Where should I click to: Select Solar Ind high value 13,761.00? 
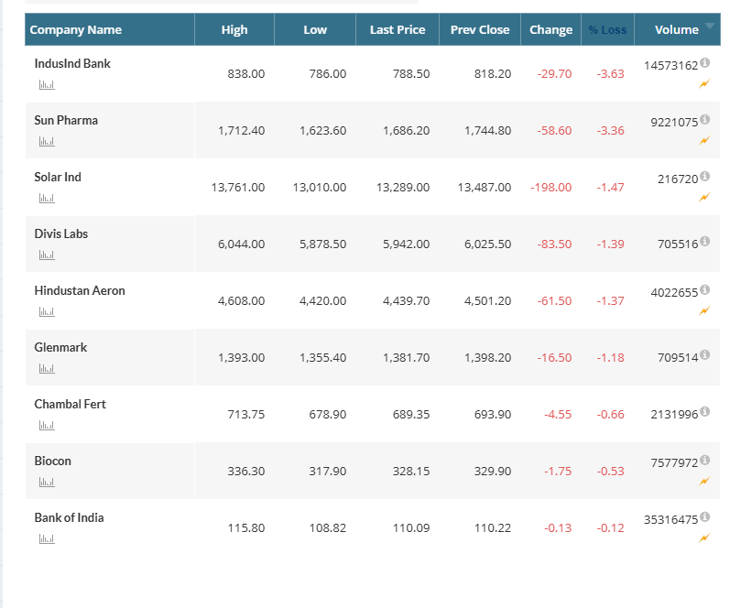click(x=238, y=188)
